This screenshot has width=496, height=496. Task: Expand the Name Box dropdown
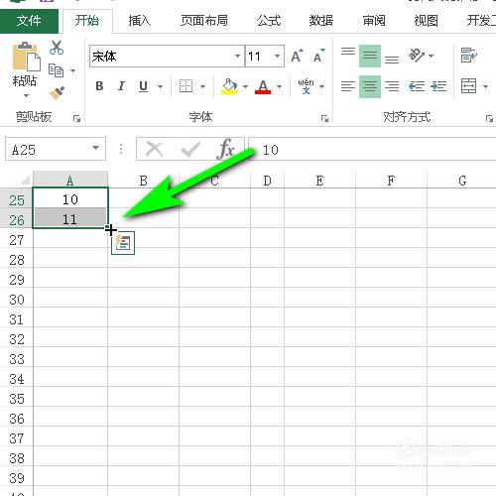[x=96, y=148]
